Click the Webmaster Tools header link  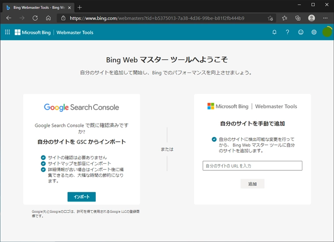[75, 33]
